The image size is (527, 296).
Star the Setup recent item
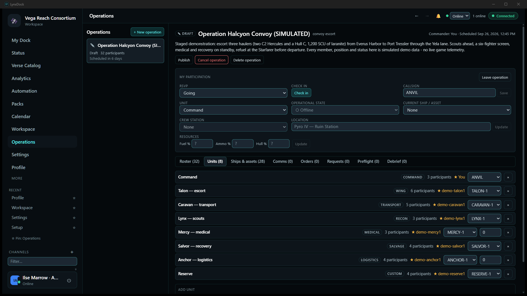pos(74,228)
